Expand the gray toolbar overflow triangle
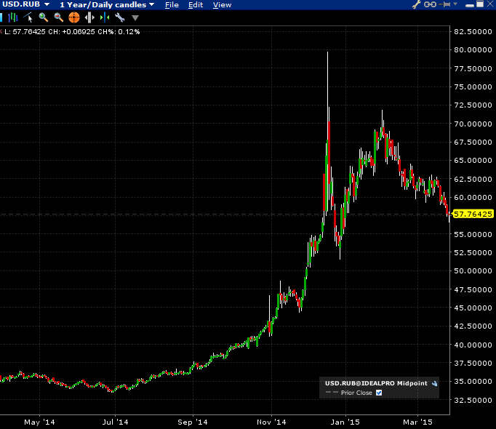 (135, 18)
